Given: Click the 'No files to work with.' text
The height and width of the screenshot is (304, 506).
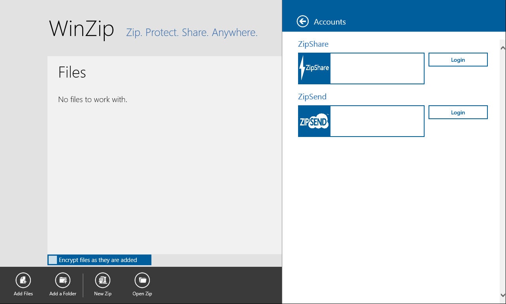Looking at the screenshot, I should point(93,100).
